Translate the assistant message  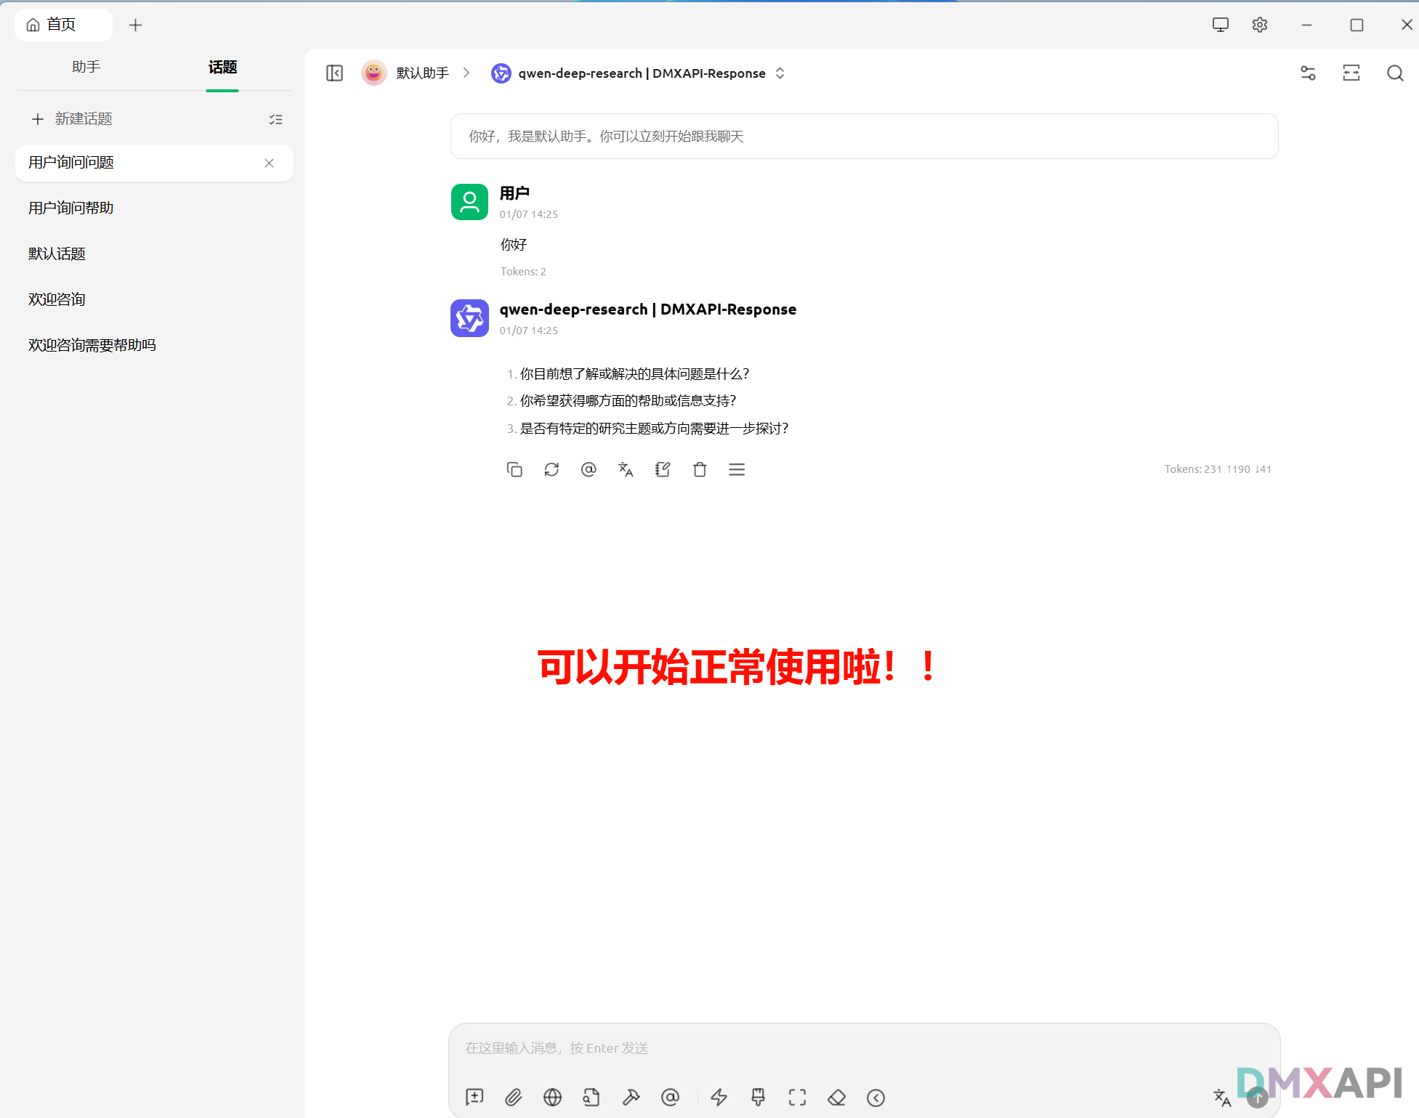(626, 469)
